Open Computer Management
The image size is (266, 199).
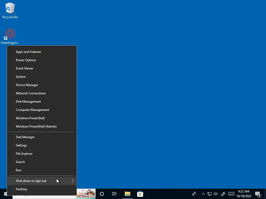tap(42, 110)
